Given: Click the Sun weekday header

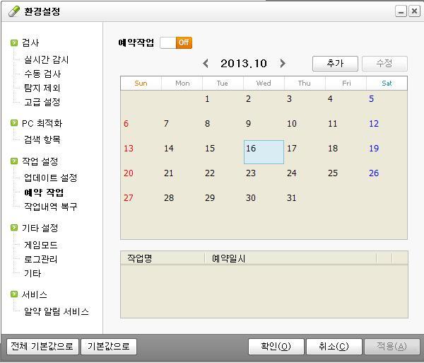Looking at the screenshot, I should click(x=141, y=83).
